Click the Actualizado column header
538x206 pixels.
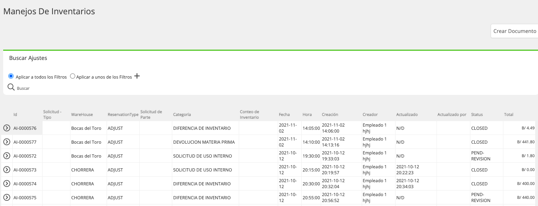407,114
